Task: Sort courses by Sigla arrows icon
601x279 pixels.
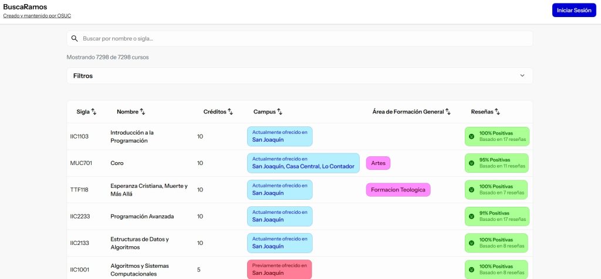Action: 94,112
